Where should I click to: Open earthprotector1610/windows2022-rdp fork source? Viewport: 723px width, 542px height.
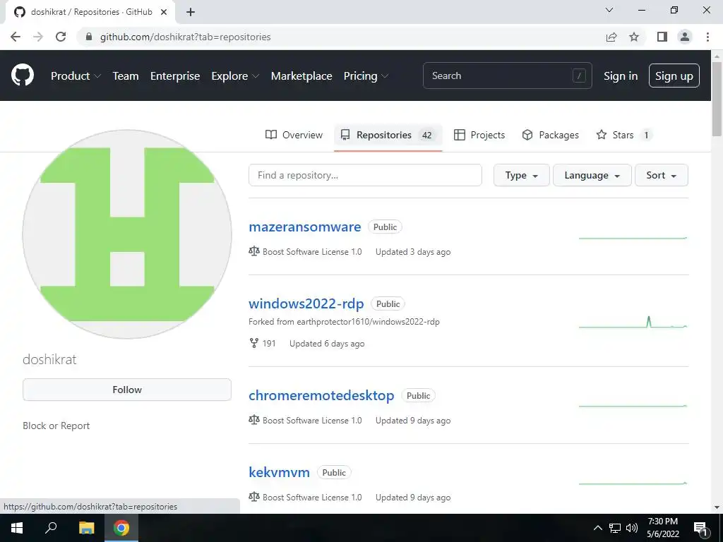[368, 322]
